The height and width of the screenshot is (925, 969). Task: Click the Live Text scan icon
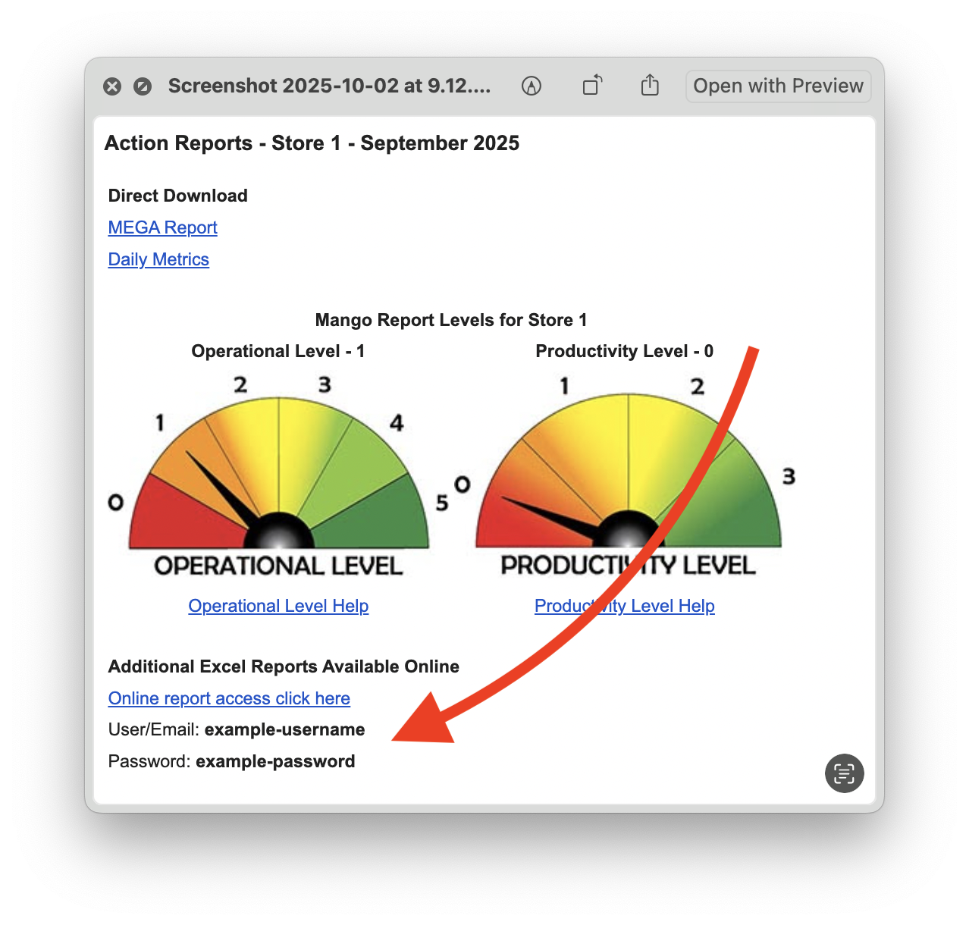click(844, 773)
